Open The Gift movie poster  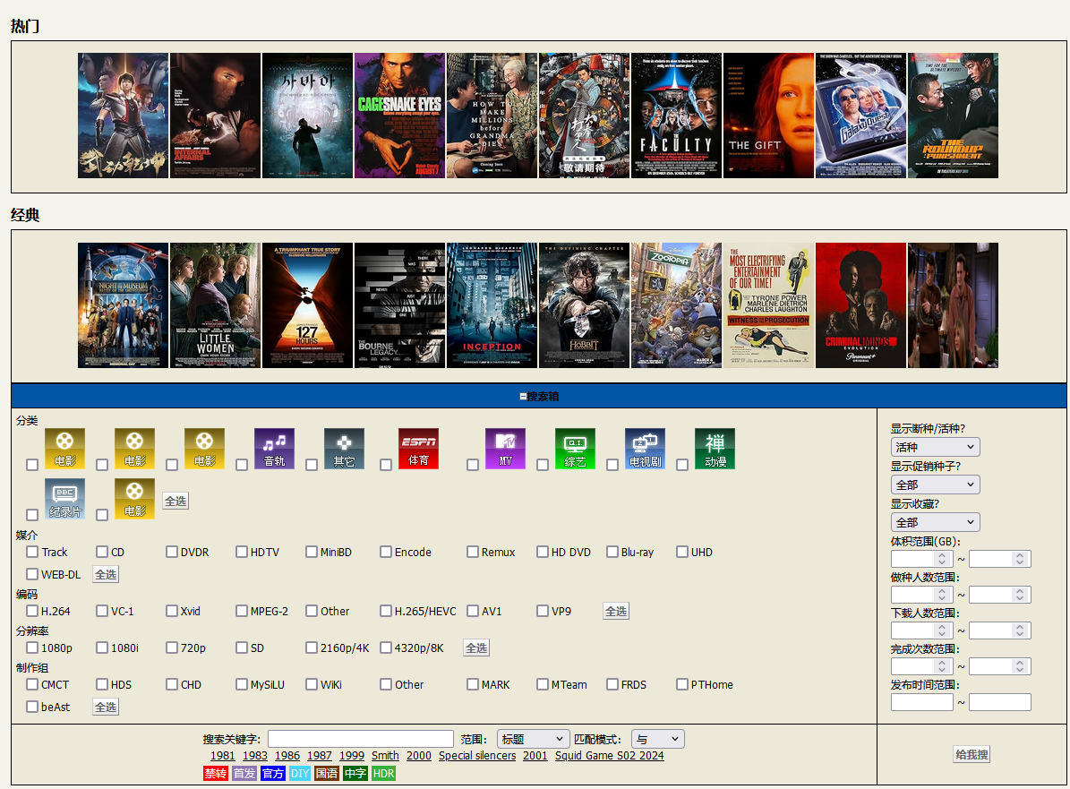768,116
